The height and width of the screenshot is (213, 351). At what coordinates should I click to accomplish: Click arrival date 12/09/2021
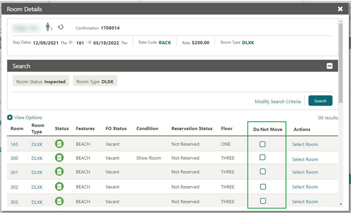coord(46,43)
